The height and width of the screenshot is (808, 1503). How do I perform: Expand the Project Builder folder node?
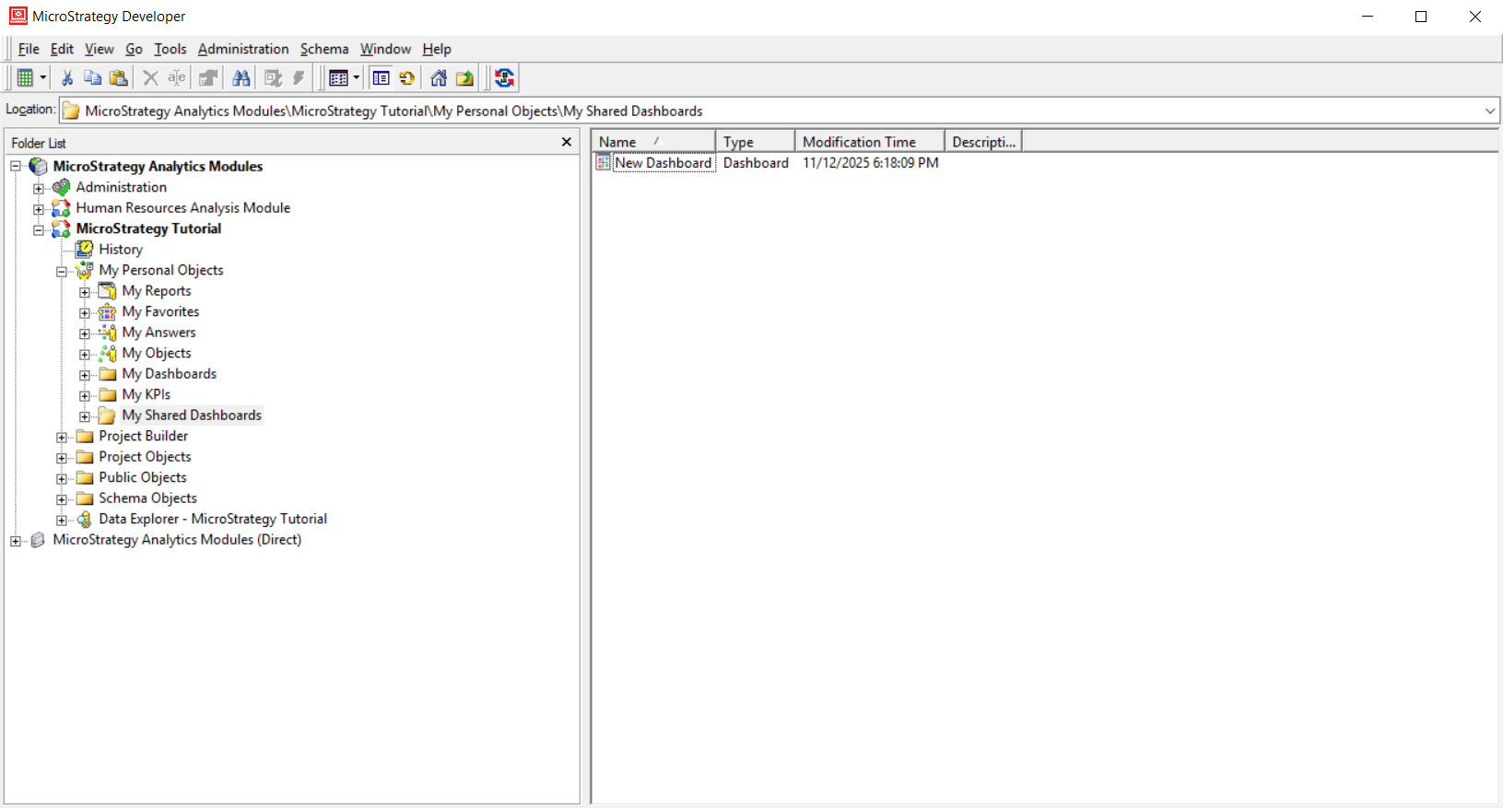tap(62, 437)
